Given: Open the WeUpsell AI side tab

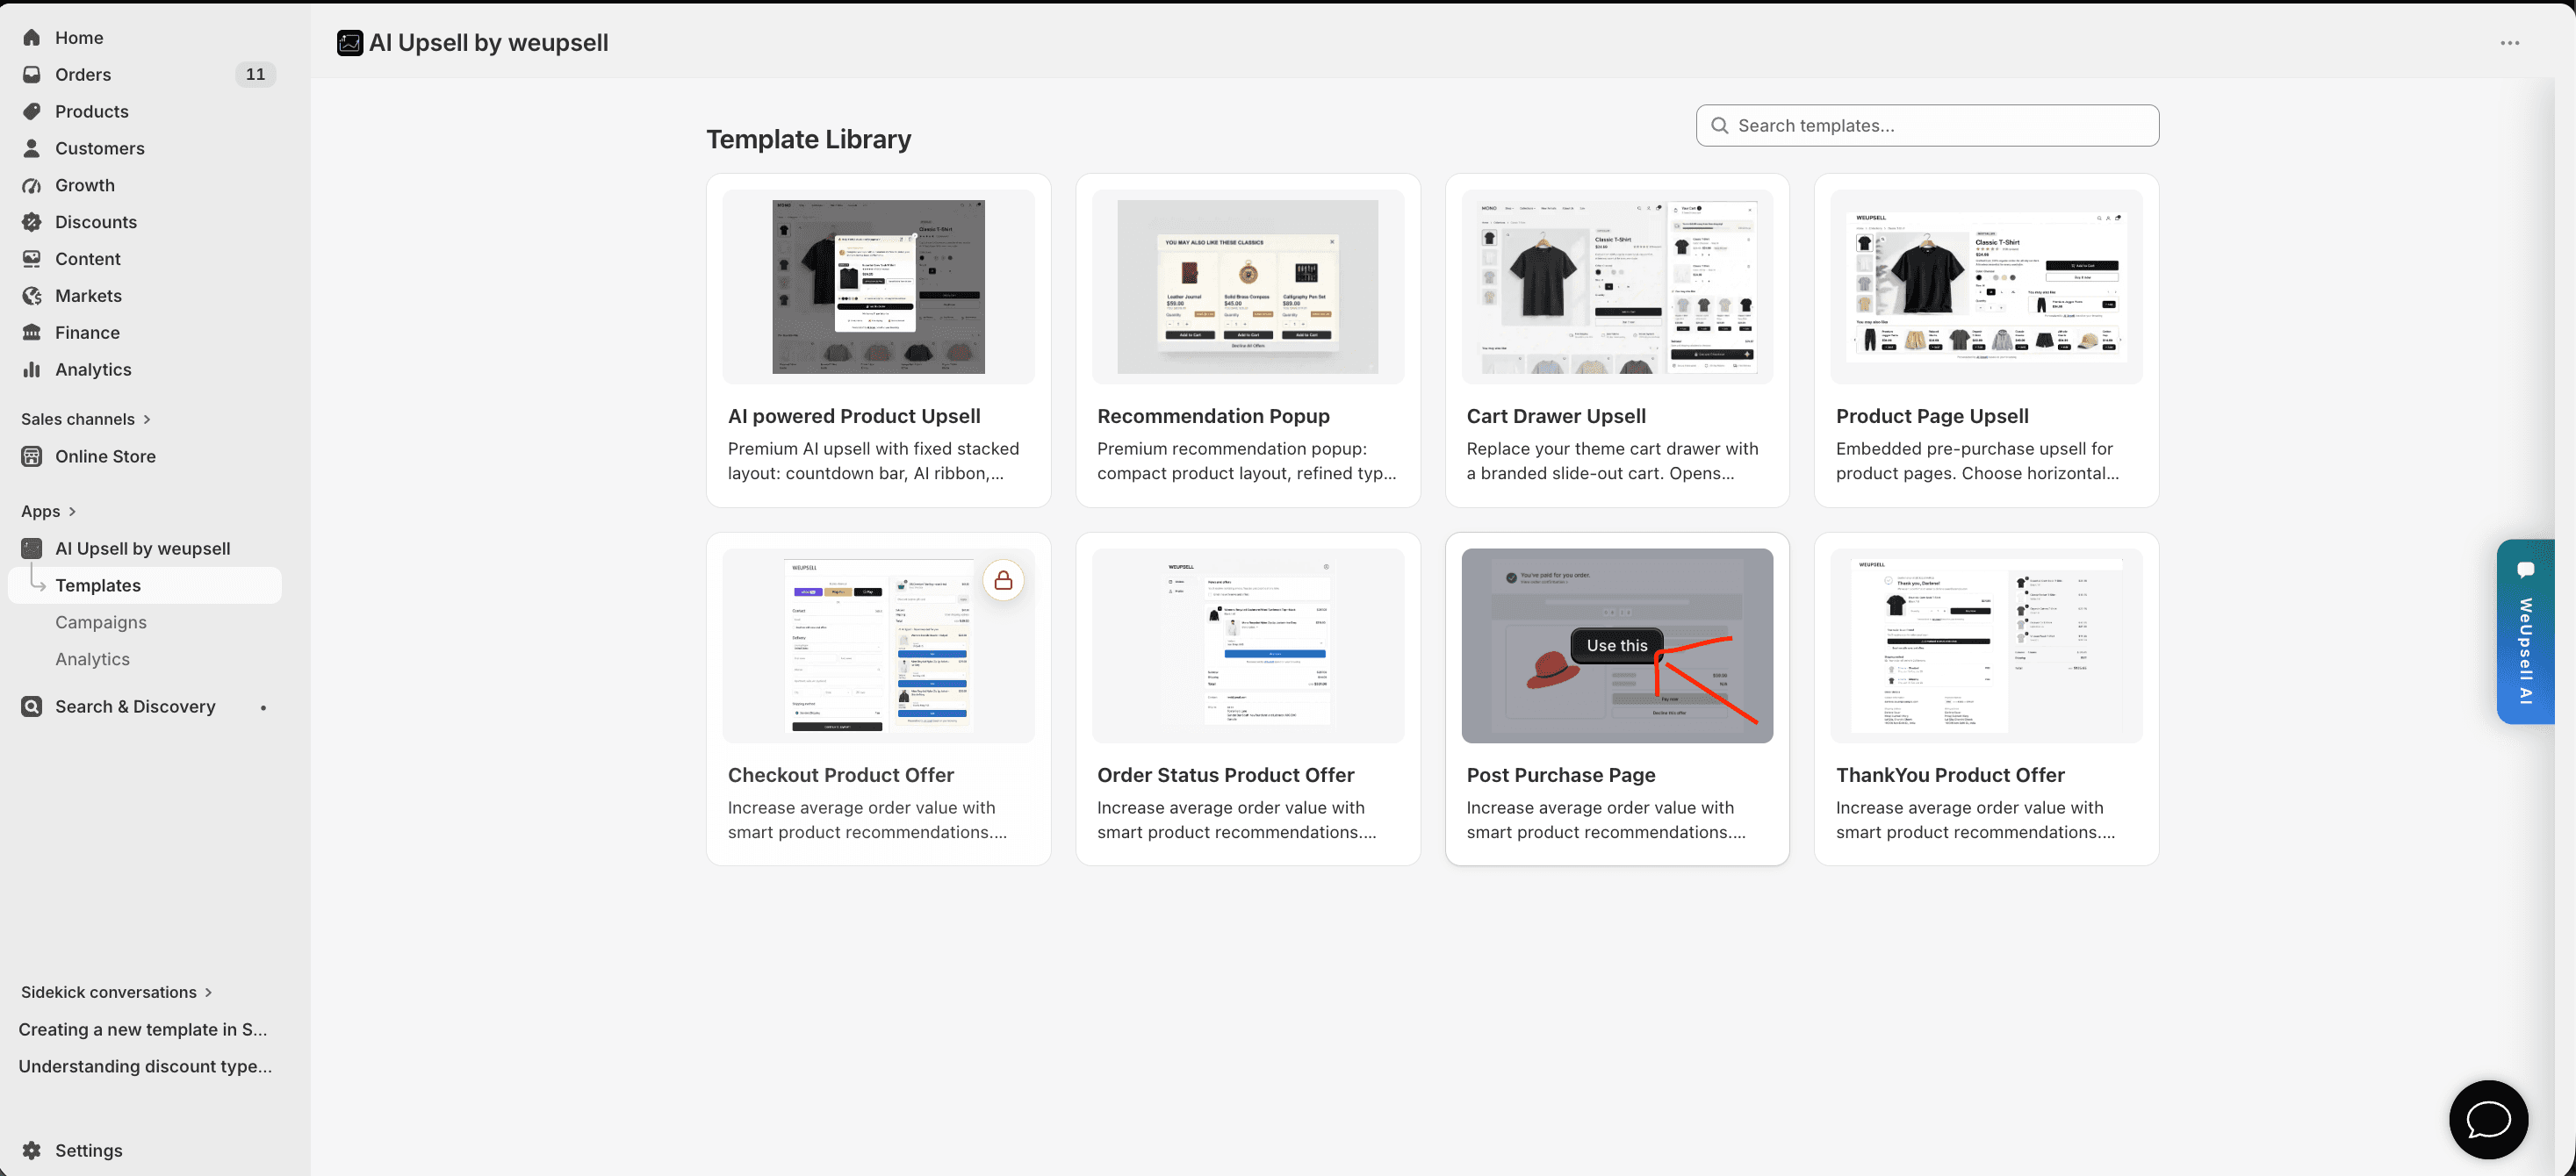Looking at the screenshot, I should 2525,632.
